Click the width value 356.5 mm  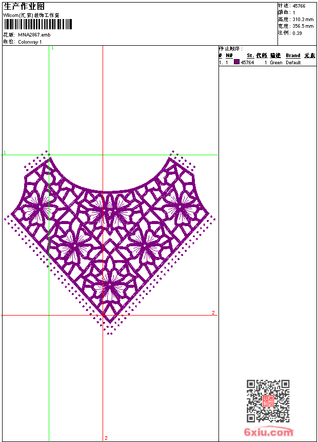pyautogui.click(x=303, y=26)
